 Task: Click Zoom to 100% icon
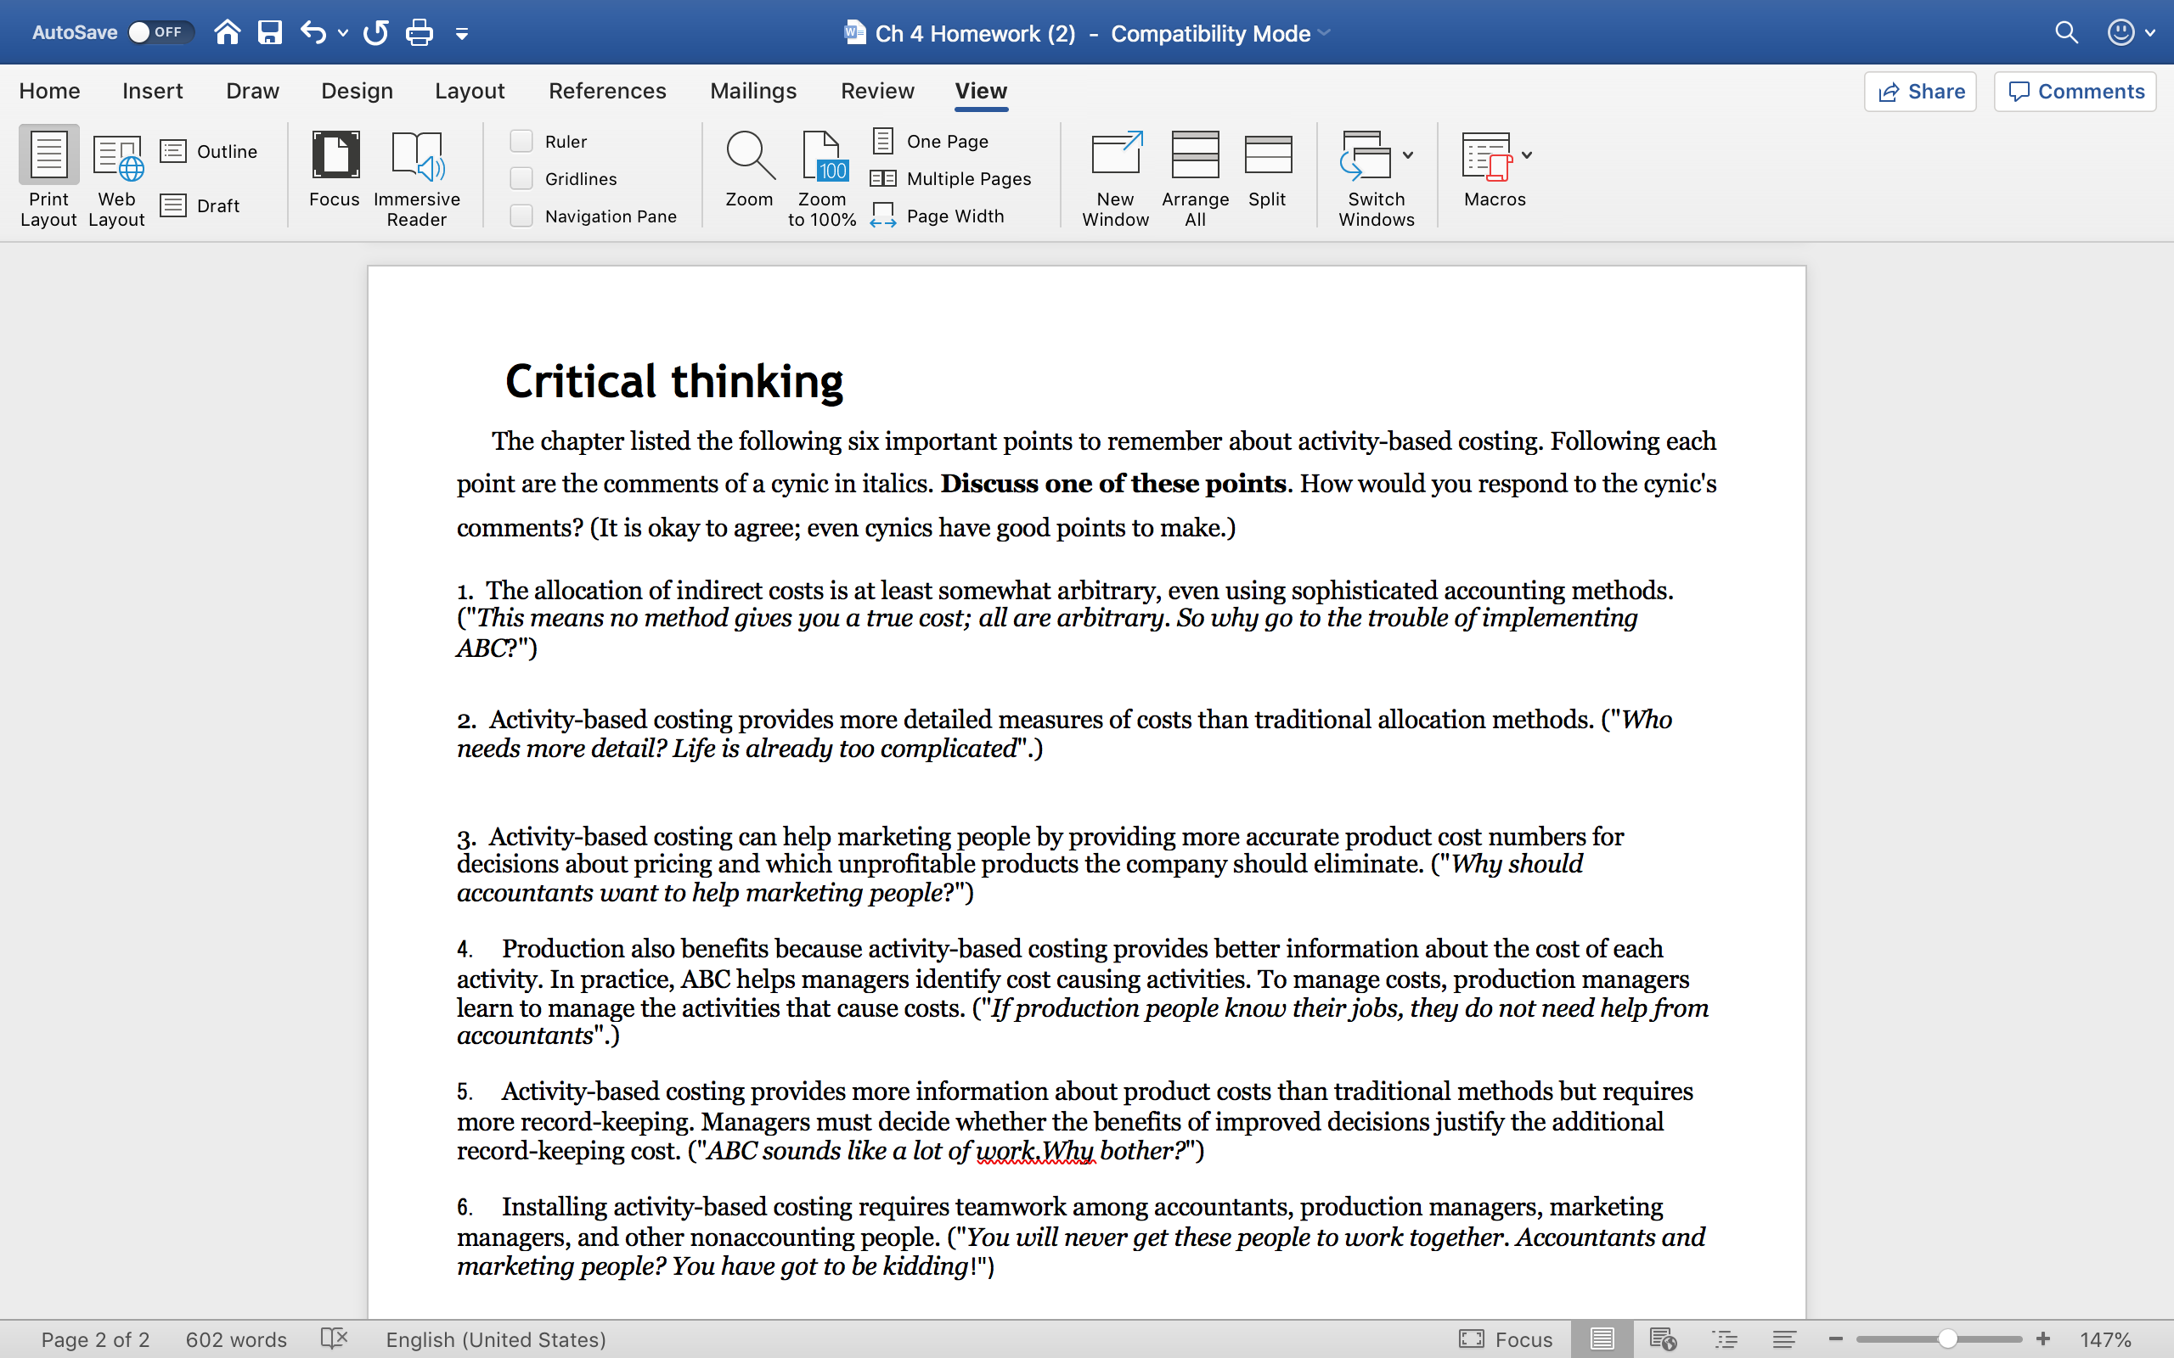coord(821,156)
